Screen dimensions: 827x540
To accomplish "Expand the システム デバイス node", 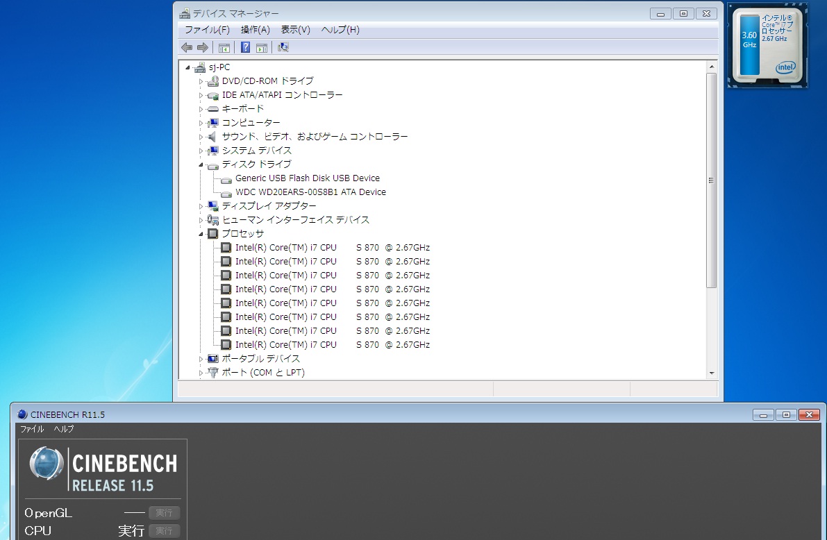I will [201, 151].
